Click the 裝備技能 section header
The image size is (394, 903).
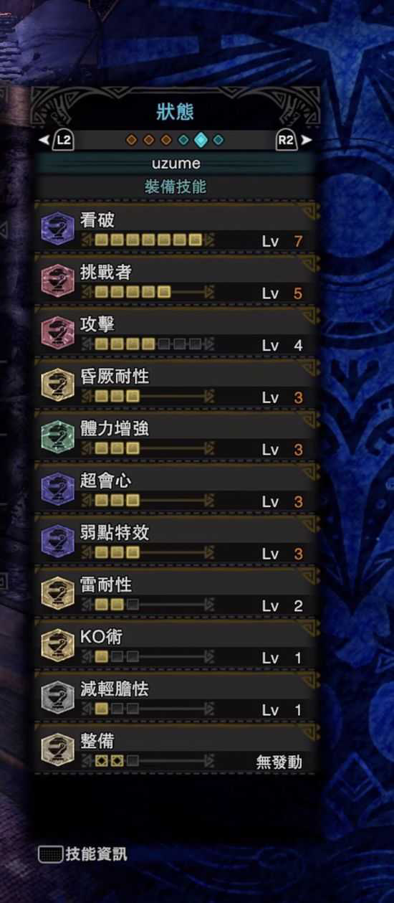[x=176, y=186]
